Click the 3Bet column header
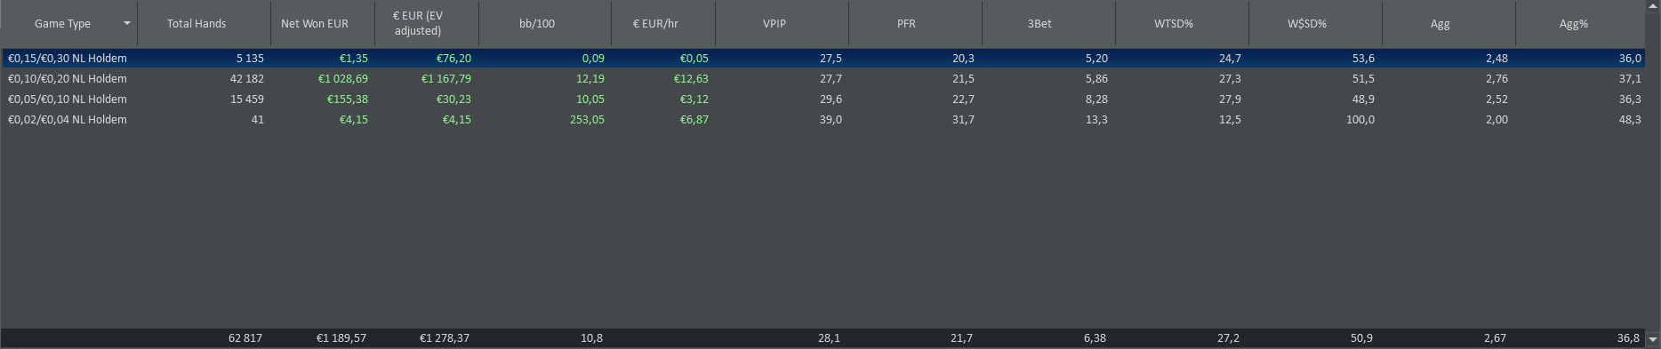The width and height of the screenshot is (1661, 349). (1049, 24)
